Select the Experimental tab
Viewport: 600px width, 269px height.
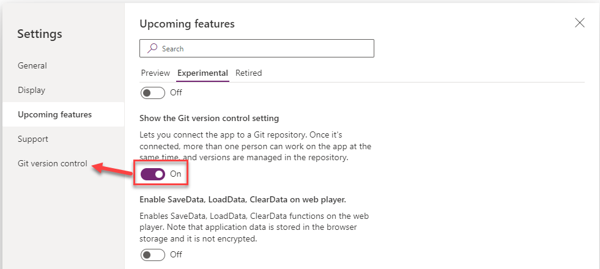(202, 73)
